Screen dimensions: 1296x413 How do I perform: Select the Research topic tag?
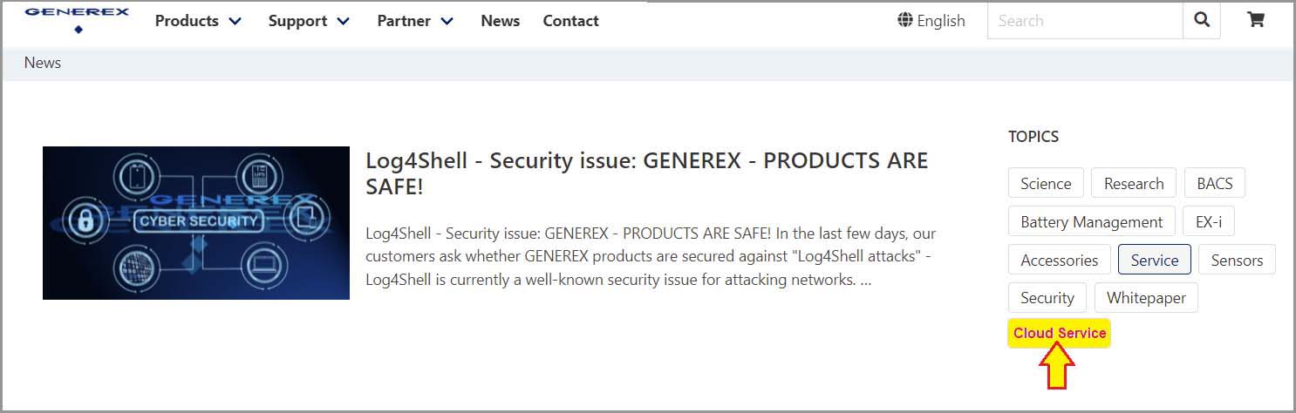coord(1133,184)
